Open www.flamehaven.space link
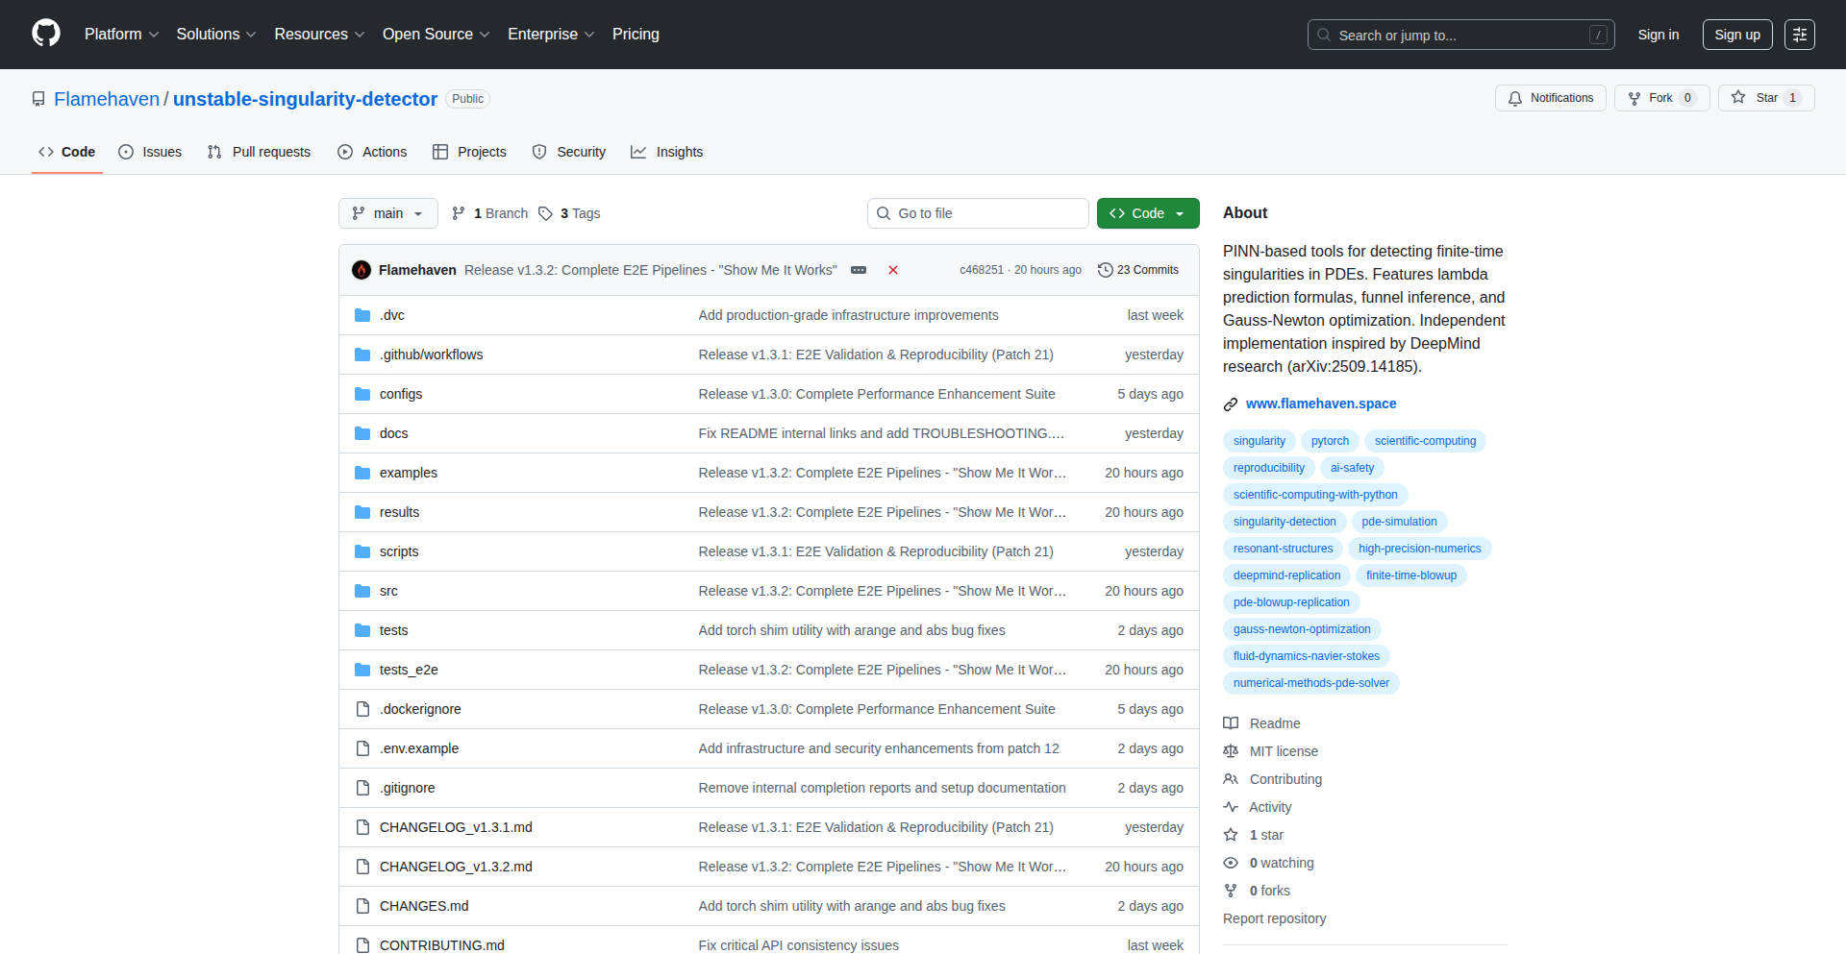 click(1320, 404)
